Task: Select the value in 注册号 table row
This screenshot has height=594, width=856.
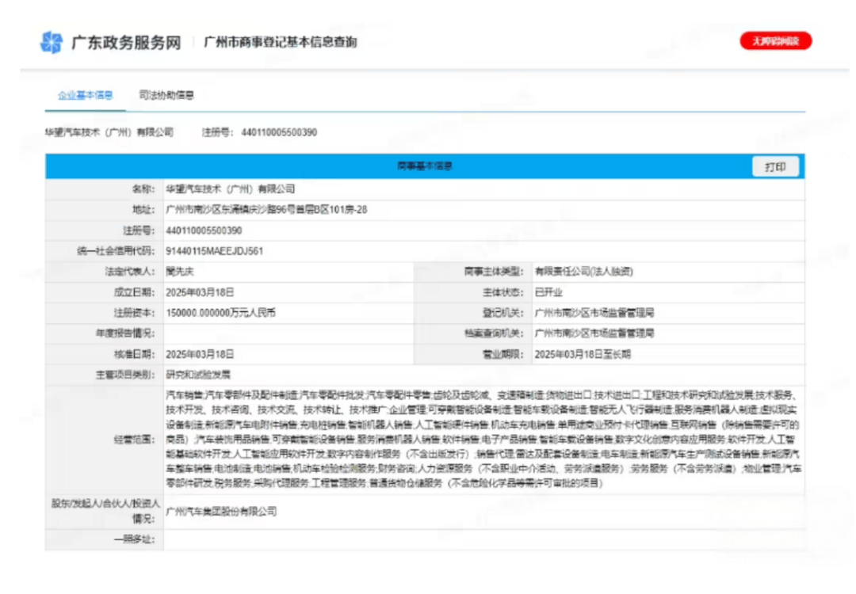Action: coord(204,230)
